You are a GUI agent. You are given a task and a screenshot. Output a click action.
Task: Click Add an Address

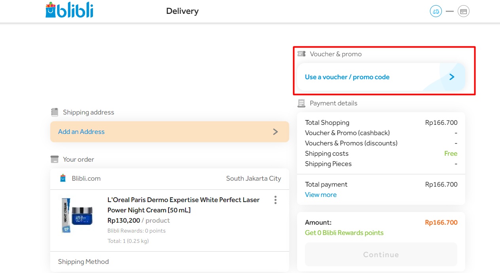81,132
